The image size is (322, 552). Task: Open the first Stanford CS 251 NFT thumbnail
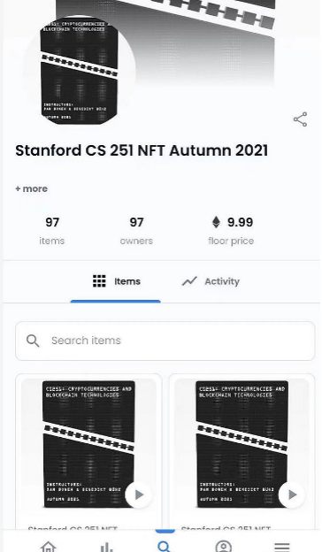pos(88,444)
